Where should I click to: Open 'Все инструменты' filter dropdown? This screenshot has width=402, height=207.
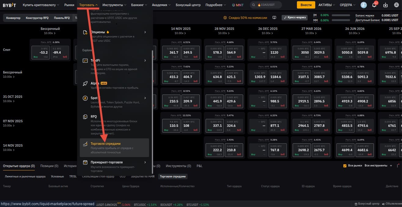tap(378, 166)
